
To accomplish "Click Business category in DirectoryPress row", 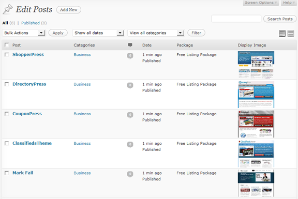I will (x=82, y=84).
